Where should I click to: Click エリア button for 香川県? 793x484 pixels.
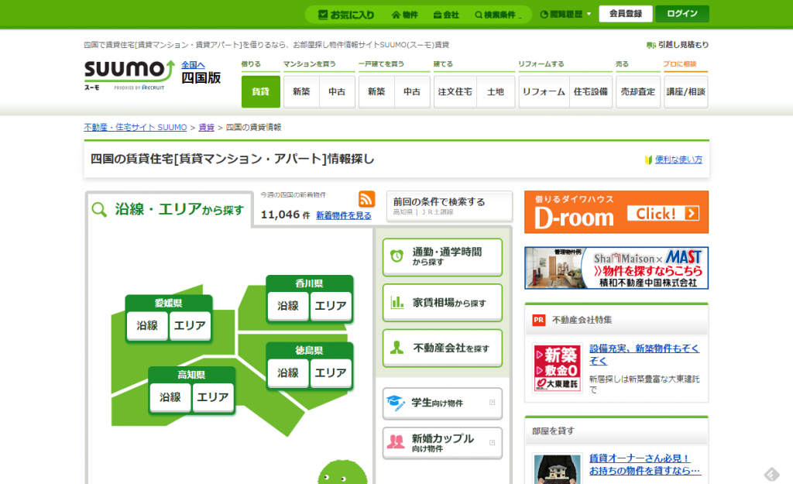click(x=331, y=306)
